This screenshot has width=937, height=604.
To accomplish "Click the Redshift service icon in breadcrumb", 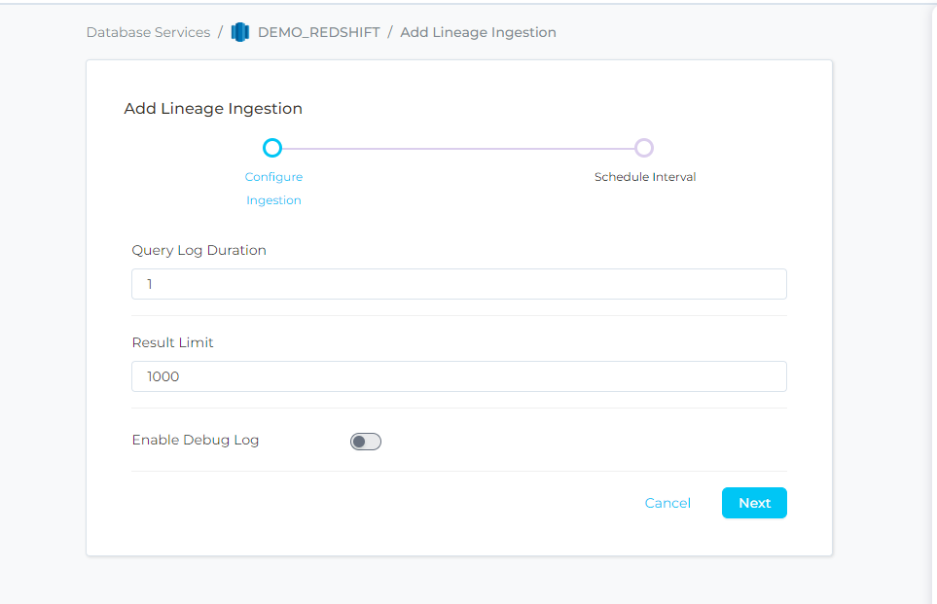I will coord(240,32).
